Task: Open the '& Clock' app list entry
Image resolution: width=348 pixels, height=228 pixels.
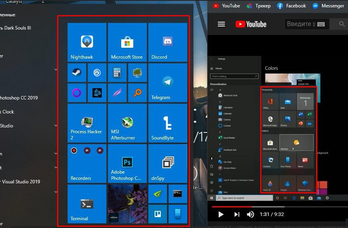Action: [x=7, y=111]
